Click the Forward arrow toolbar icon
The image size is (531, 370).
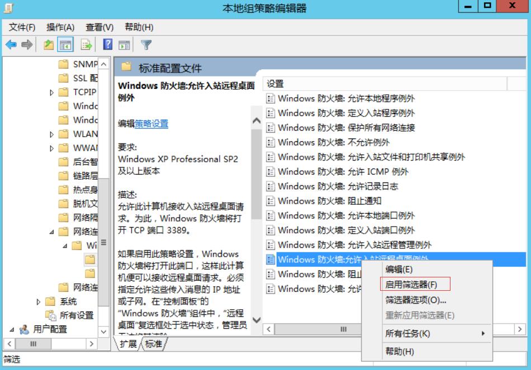27,45
